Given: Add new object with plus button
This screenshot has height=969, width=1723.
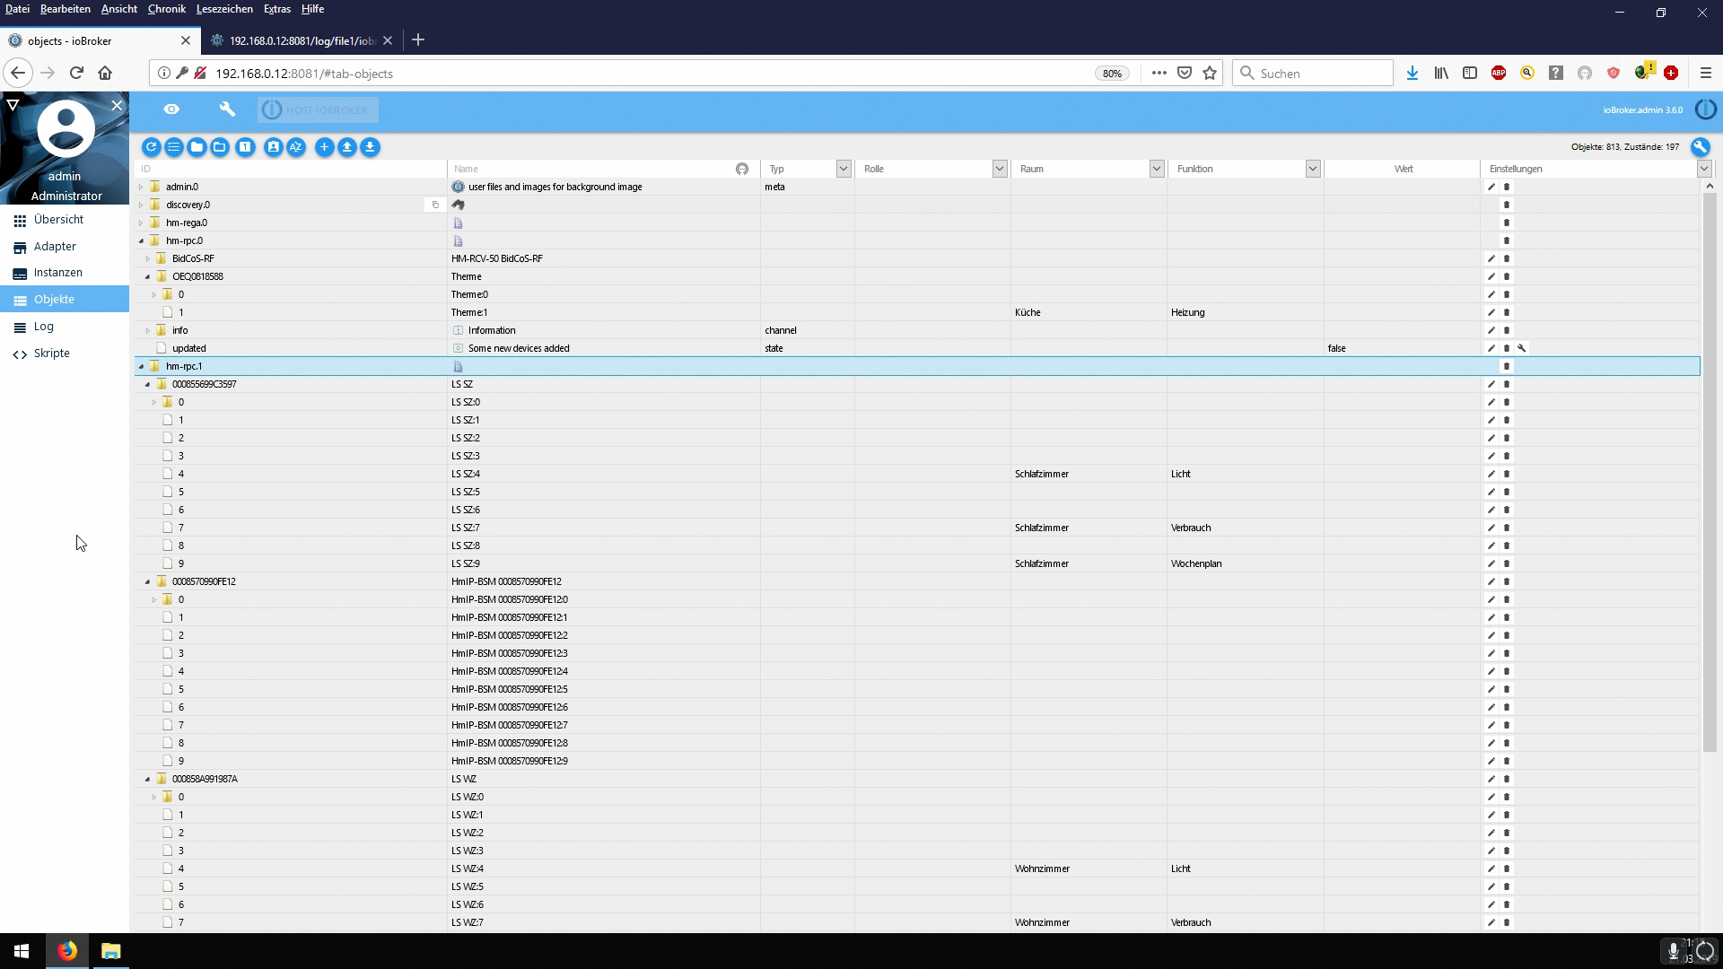Looking at the screenshot, I should 324,147.
